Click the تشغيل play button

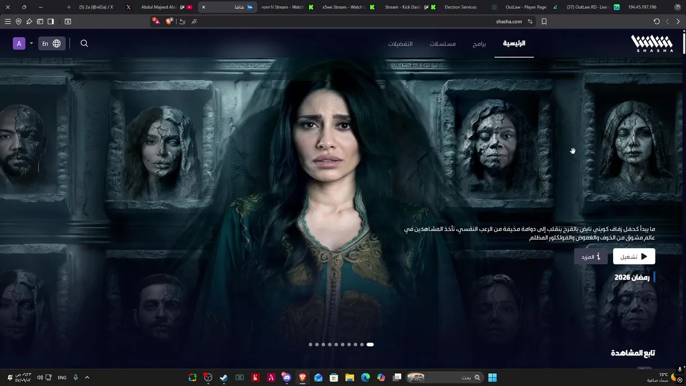tap(634, 256)
